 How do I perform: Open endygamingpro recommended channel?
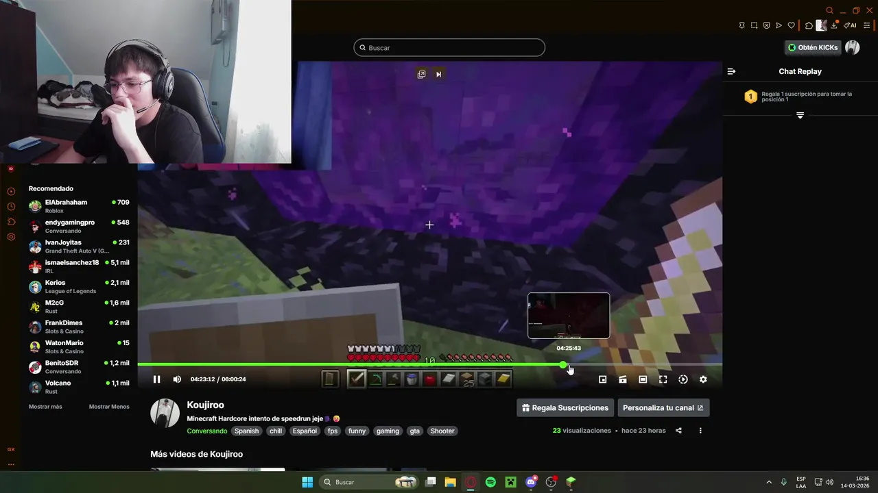pyautogui.click(x=79, y=226)
